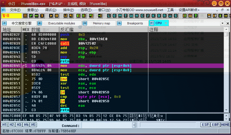Open Run trace with dotted icon

(x=170, y=16)
